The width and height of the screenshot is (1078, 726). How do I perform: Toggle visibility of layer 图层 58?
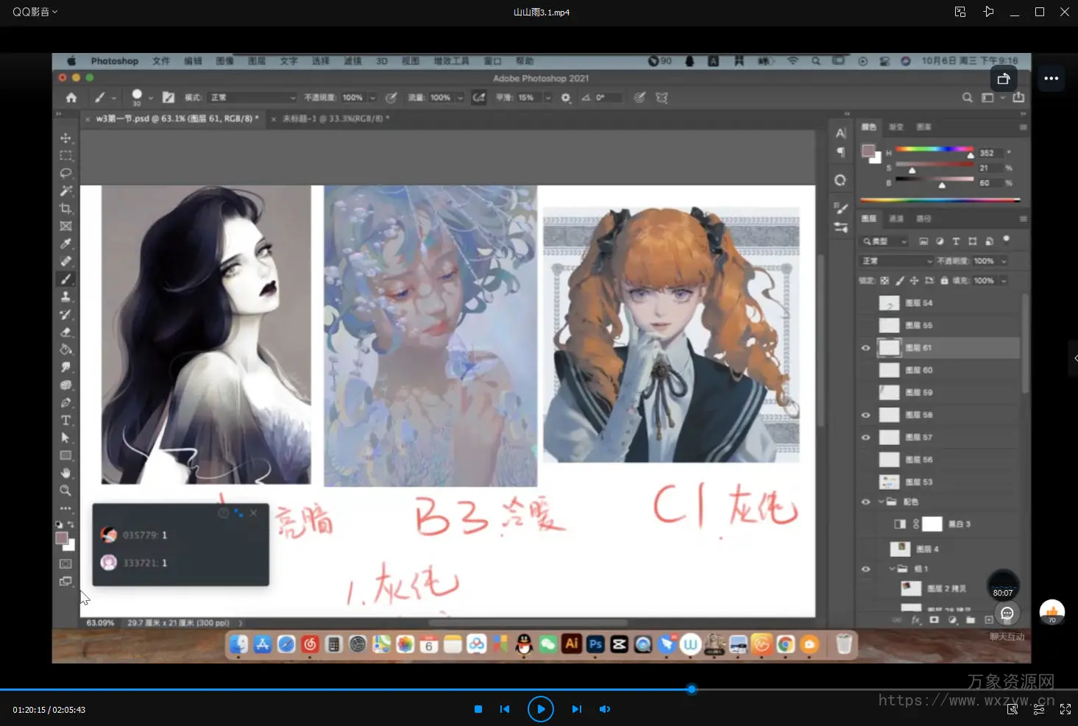pos(865,415)
